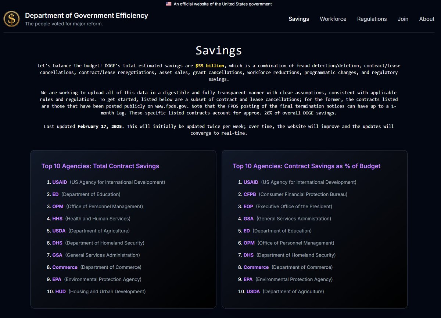Select GSA ranked 7 in Total Contract Savings
The image size is (441, 318).
[x=57, y=255]
